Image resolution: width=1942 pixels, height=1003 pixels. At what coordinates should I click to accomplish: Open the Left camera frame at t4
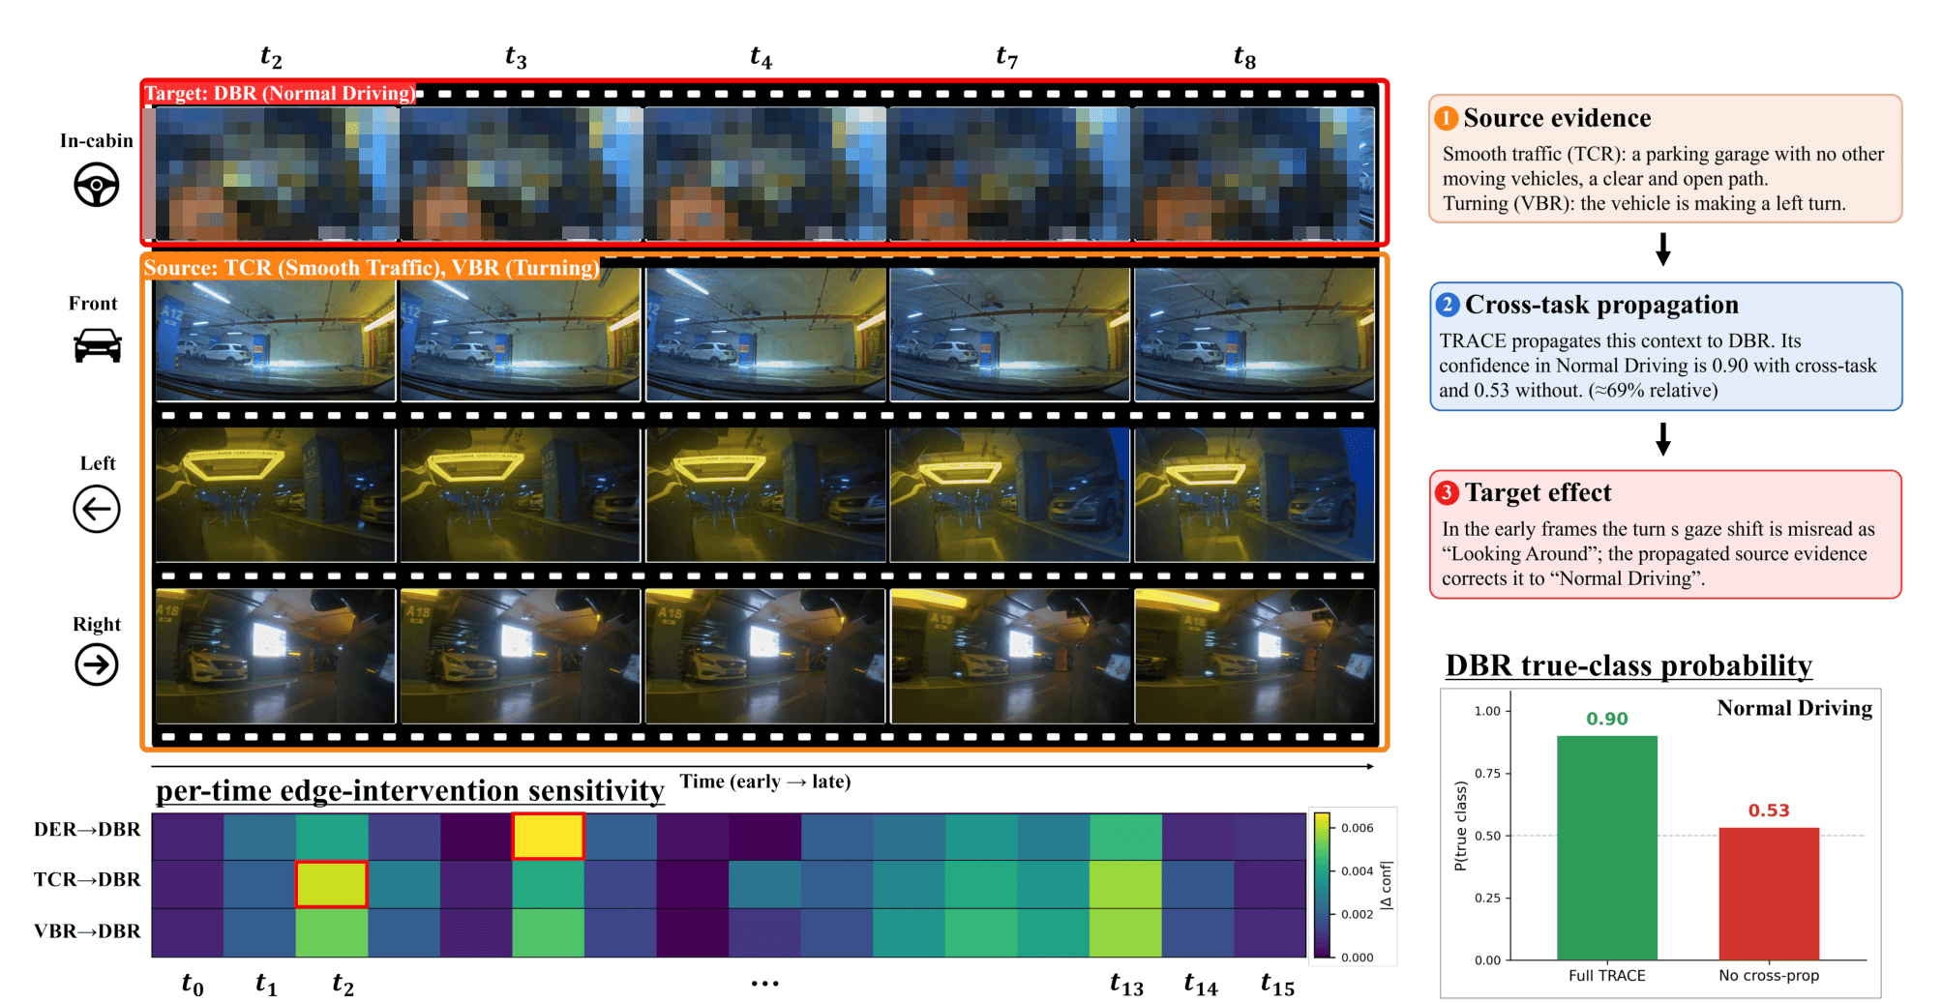pos(765,495)
